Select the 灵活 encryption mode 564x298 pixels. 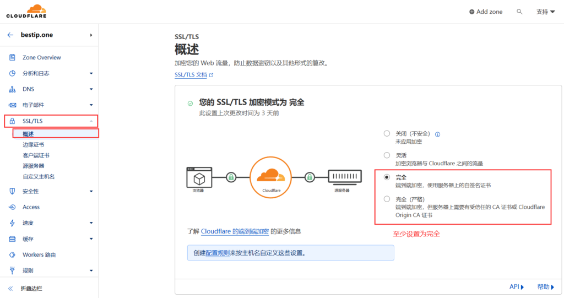point(387,155)
